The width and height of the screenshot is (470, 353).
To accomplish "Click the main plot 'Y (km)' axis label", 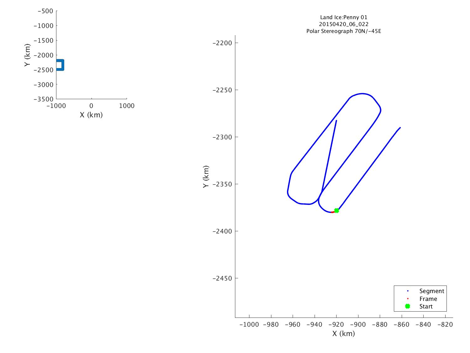I will 206,177.
